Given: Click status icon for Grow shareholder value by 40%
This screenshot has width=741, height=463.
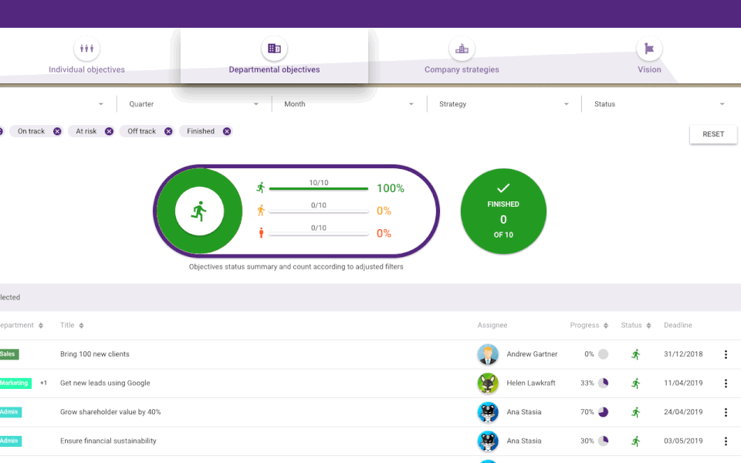Looking at the screenshot, I should click(636, 412).
